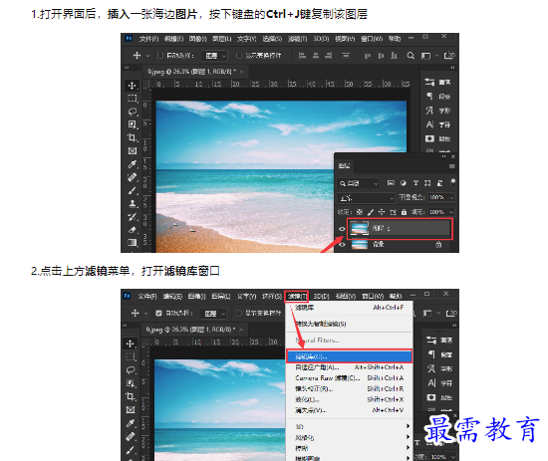The width and height of the screenshot is (548, 461).
Task: Hide the Background layer using its eye icon
Action: tap(342, 245)
